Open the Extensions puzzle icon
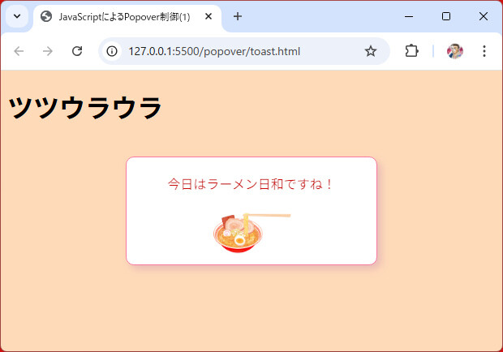This screenshot has width=503, height=352. coord(411,51)
